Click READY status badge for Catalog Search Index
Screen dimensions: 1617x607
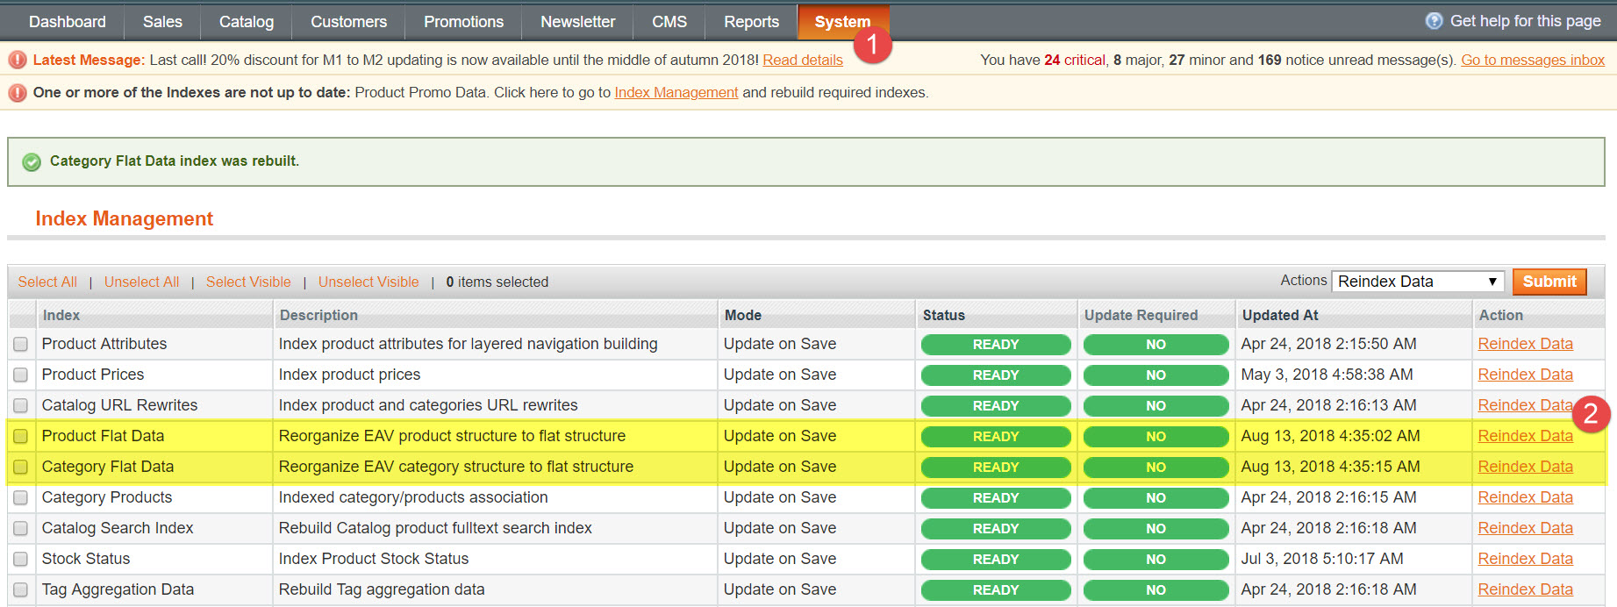995,528
